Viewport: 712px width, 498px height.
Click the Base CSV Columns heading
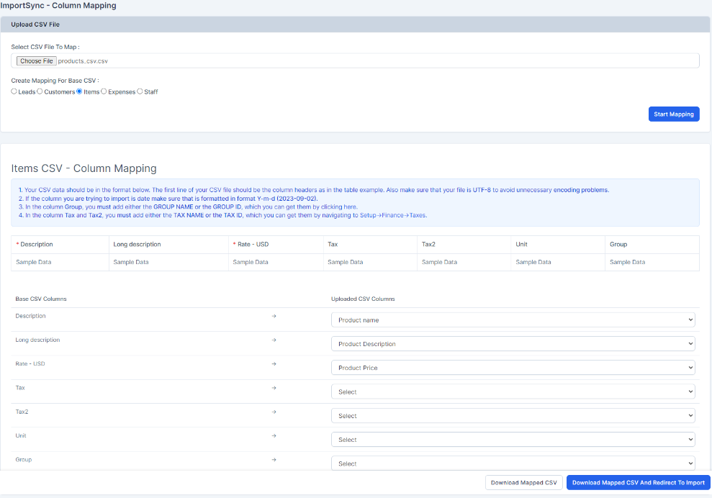pyautogui.click(x=41, y=299)
